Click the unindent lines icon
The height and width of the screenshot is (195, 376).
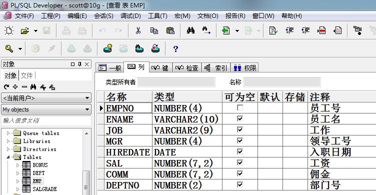pos(305,30)
